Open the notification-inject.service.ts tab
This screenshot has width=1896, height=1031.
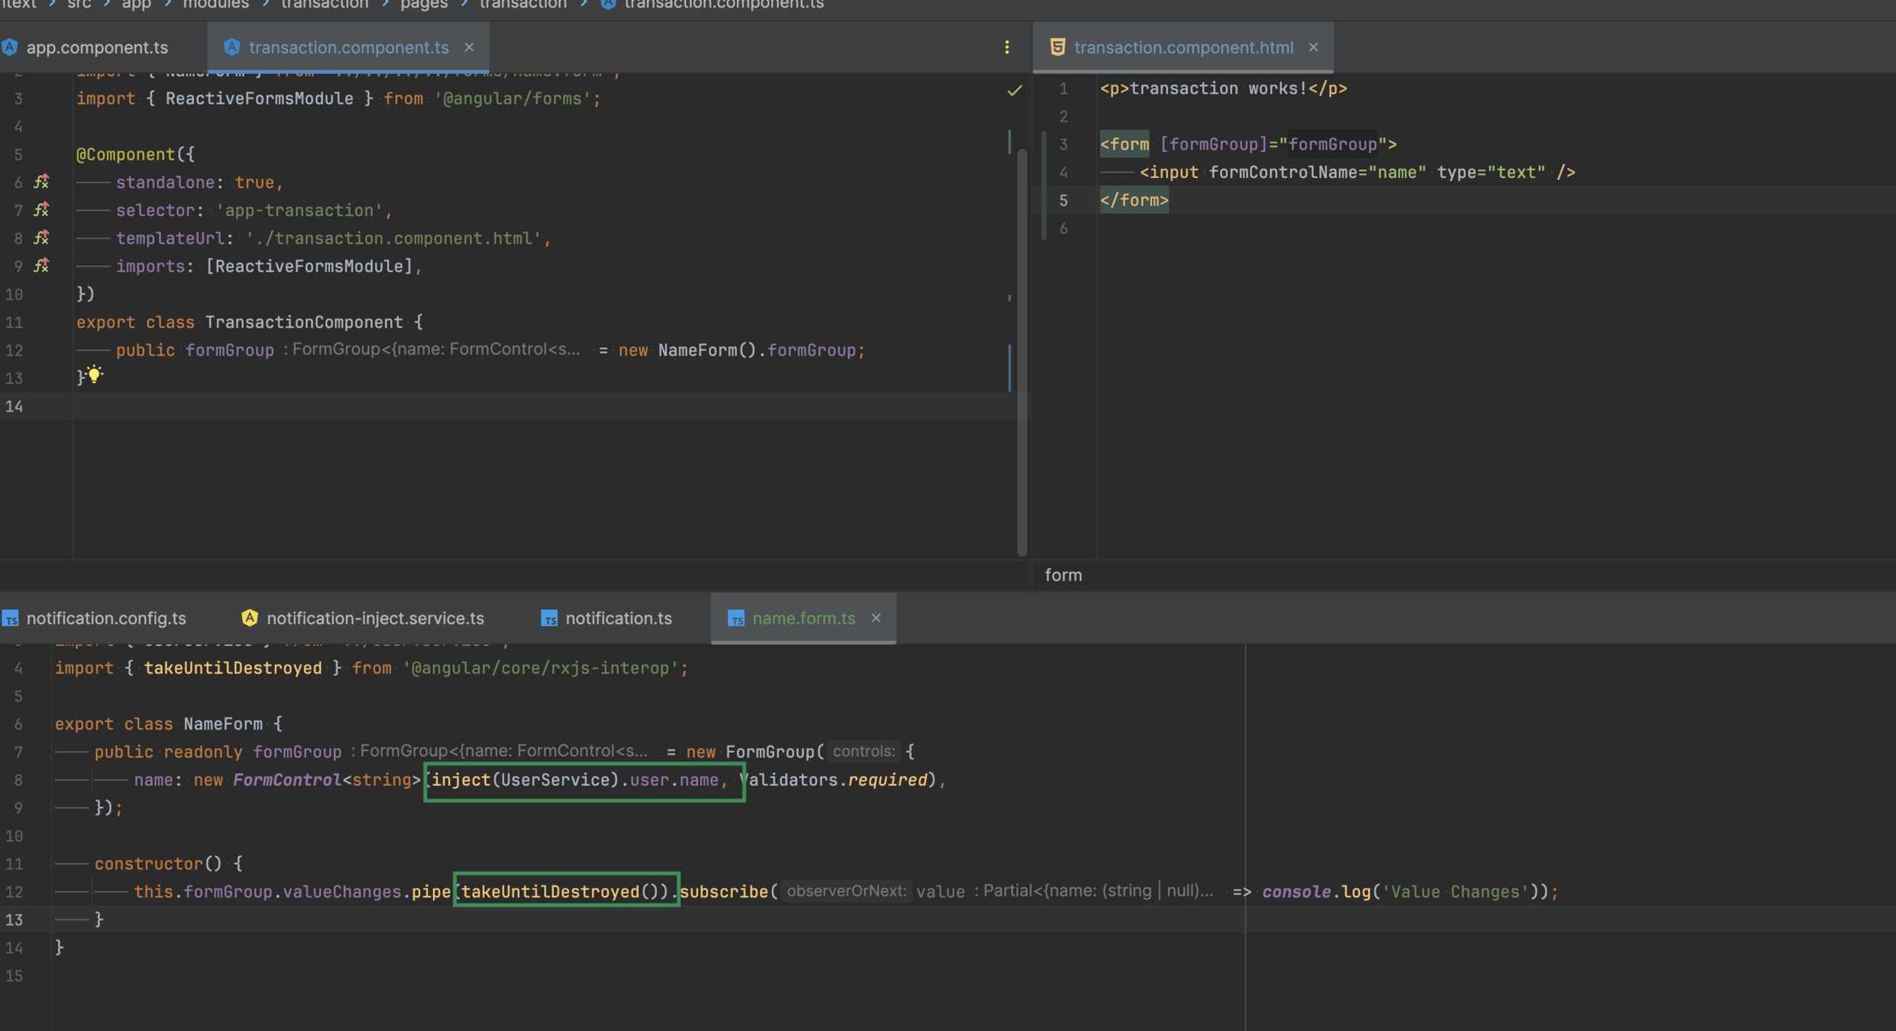click(374, 618)
